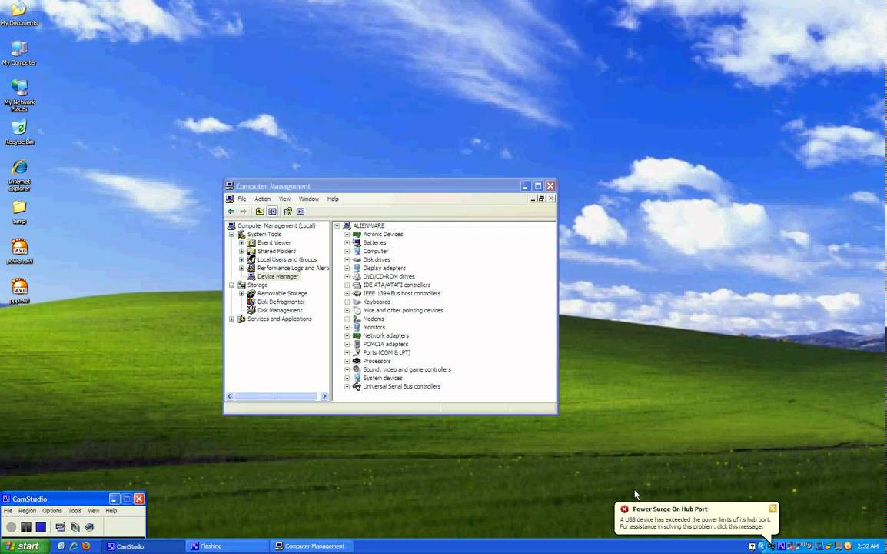Open the Action menu in Computer Management
This screenshot has width=887, height=554.
click(x=262, y=199)
